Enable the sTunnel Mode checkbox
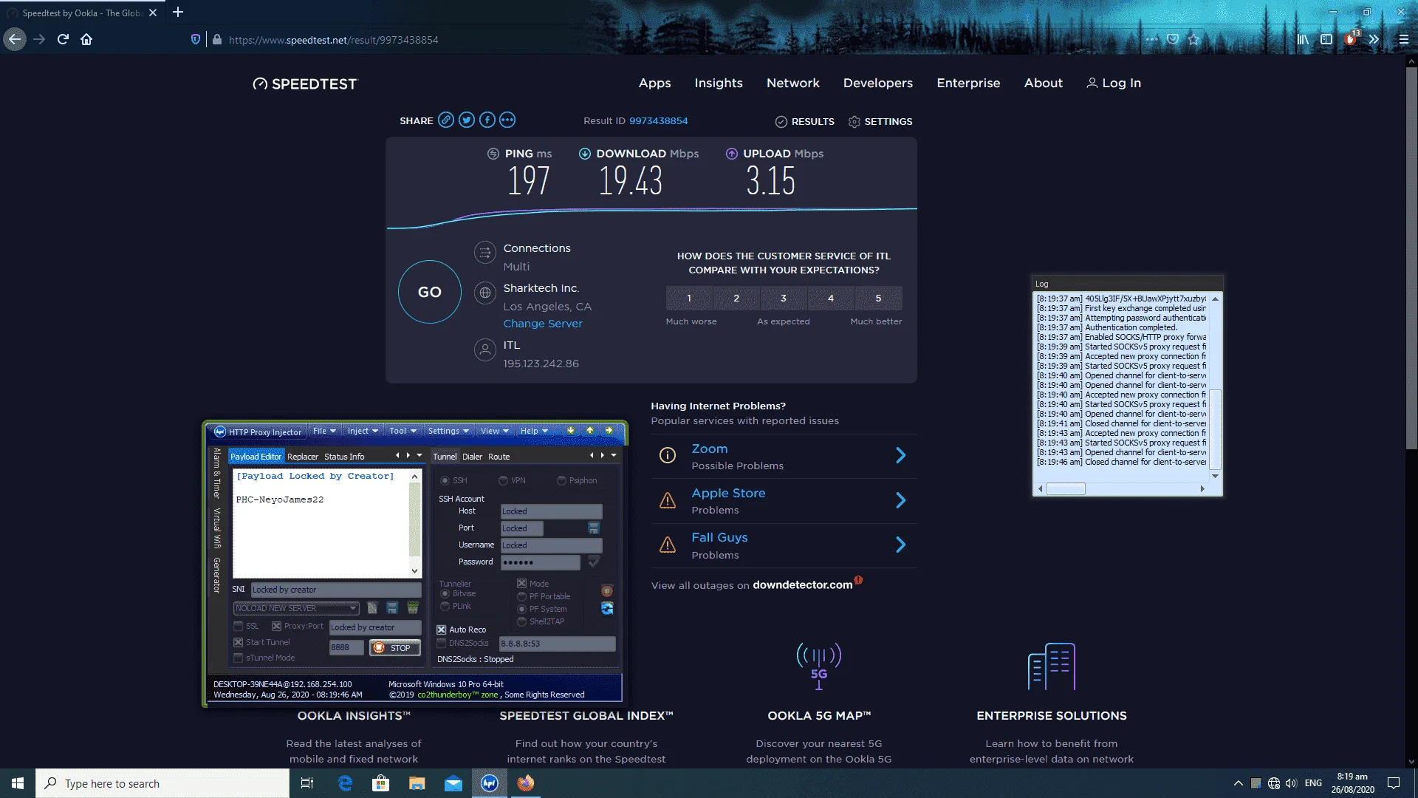The width and height of the screenshot is (1418, 798). [x=238, y=658]
